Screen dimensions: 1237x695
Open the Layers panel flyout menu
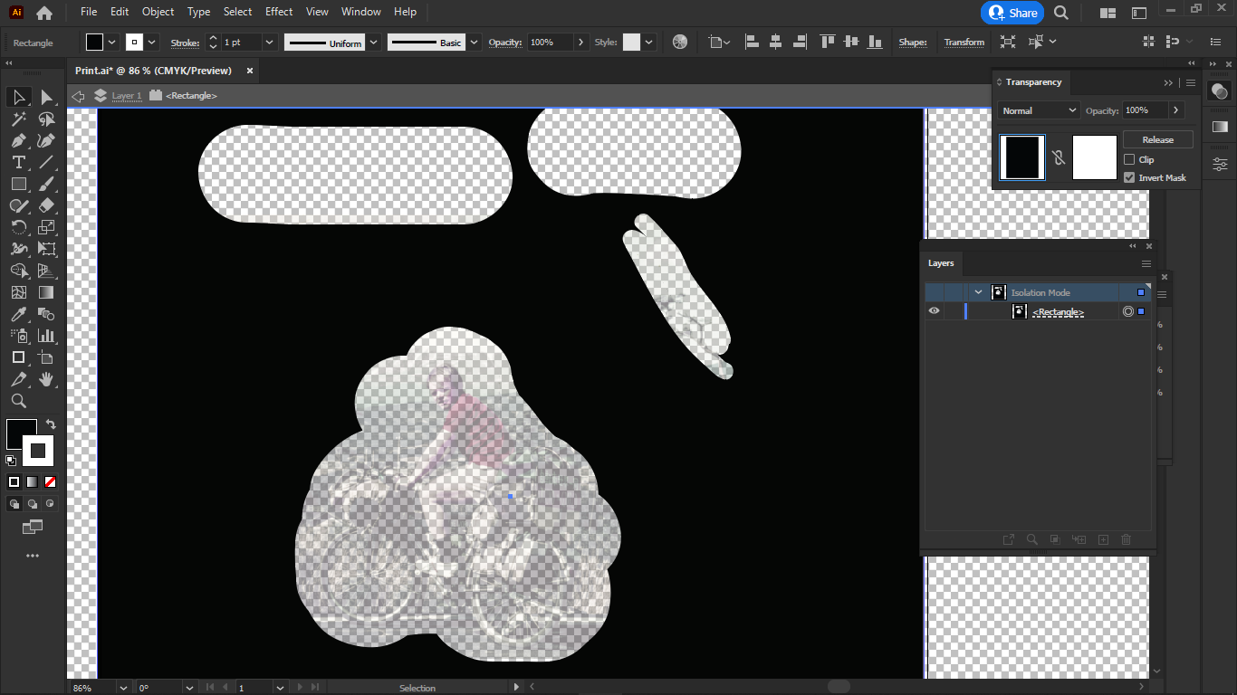click(x=1146, y=263)
